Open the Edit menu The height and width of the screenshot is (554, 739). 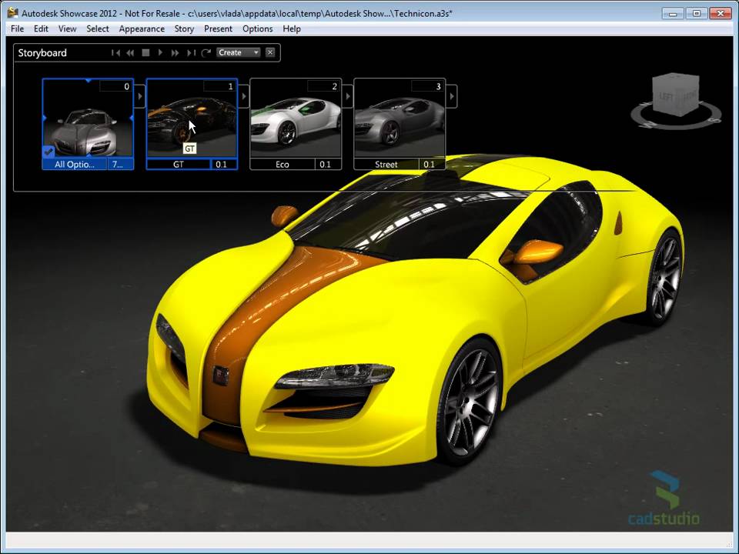coord(41,28)
